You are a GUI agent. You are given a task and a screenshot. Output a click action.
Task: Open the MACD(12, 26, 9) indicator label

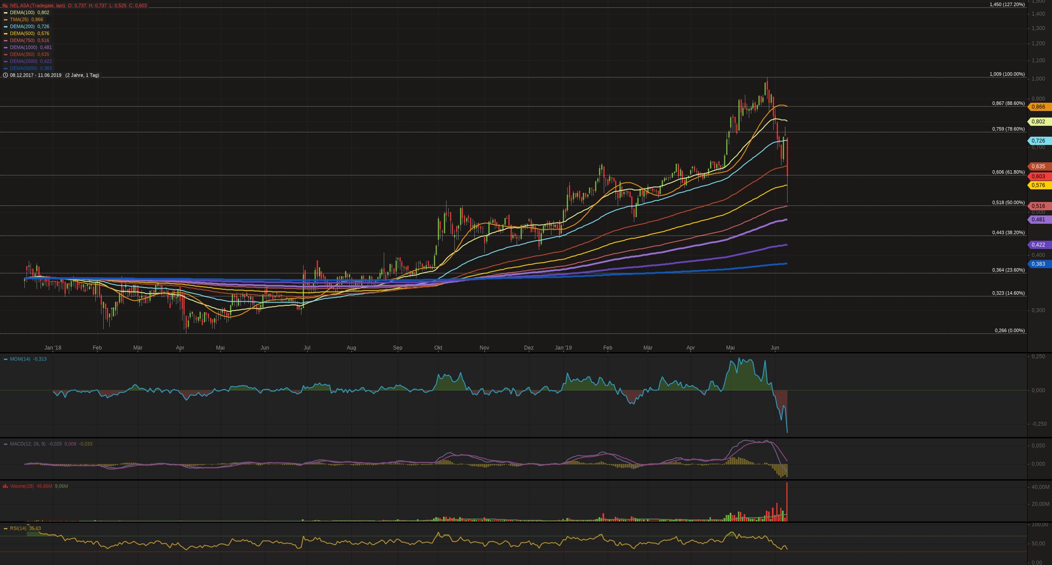tap(27, 444)
